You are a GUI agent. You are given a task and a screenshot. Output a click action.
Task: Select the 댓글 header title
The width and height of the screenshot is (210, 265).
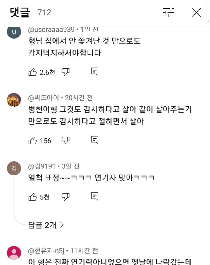coord(20,12)
